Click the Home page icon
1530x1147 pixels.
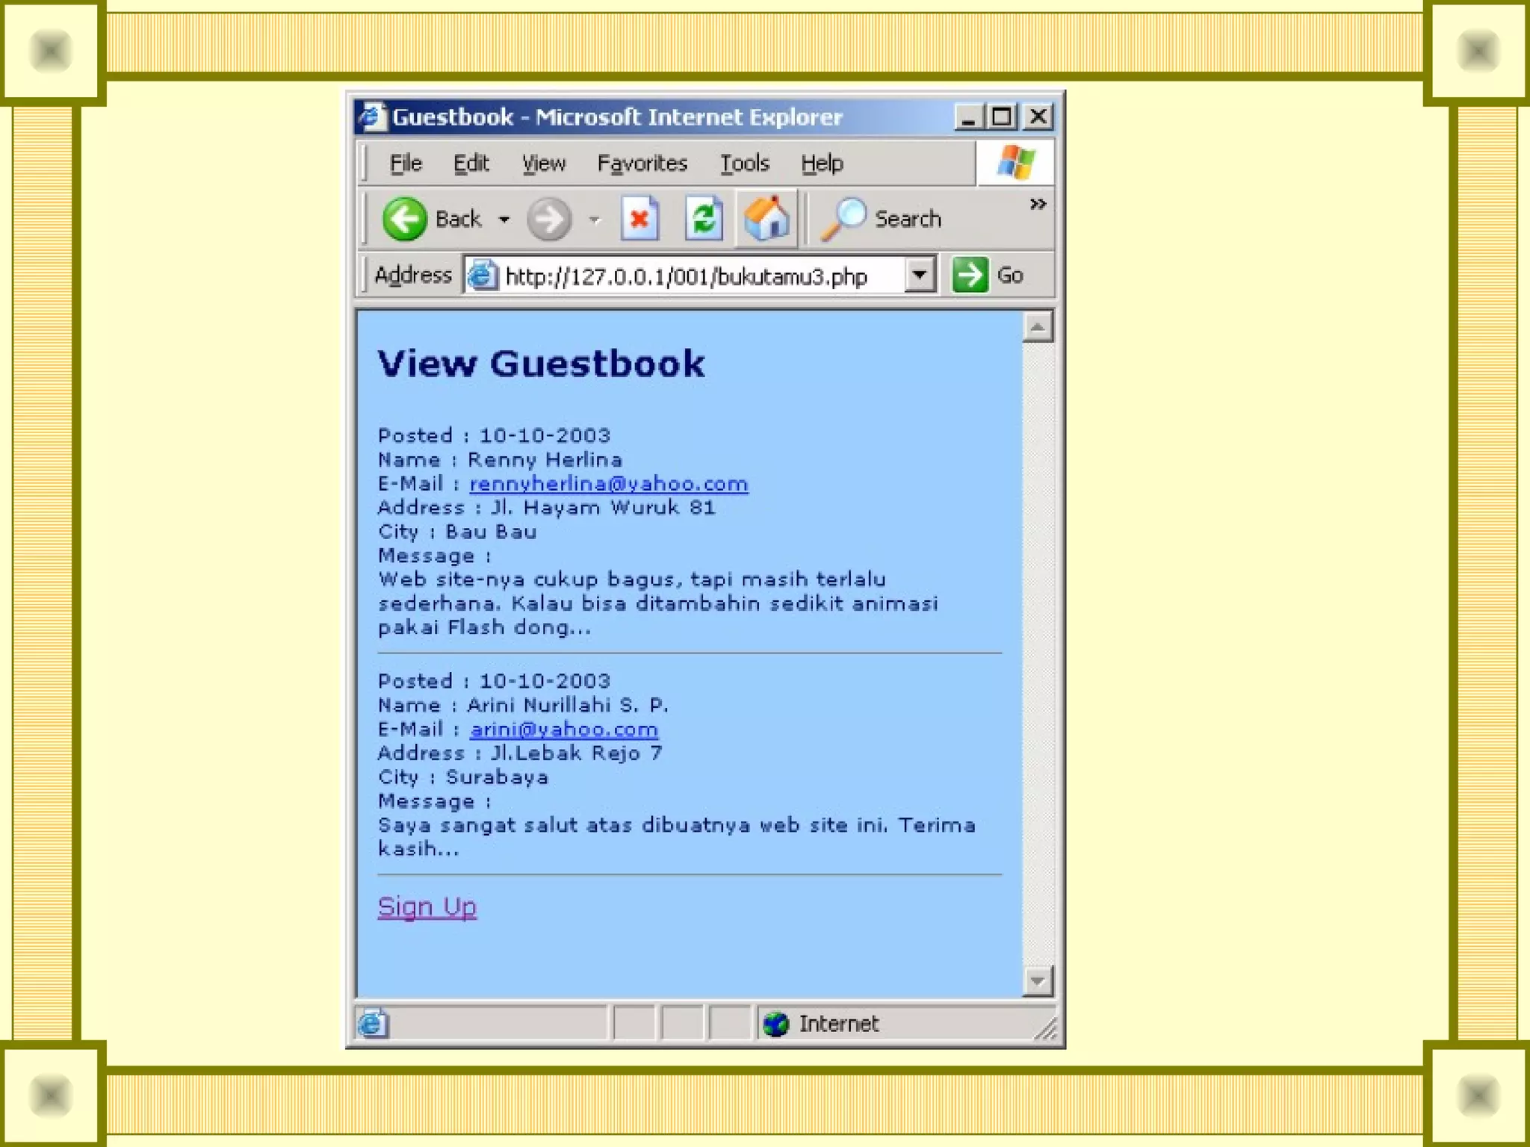pos(766,219)
